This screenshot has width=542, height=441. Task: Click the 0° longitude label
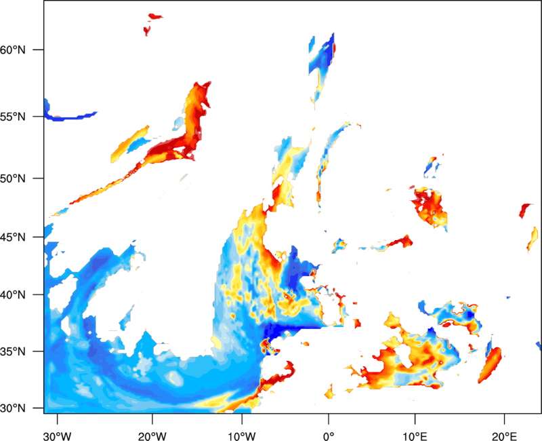click(329, 436)
